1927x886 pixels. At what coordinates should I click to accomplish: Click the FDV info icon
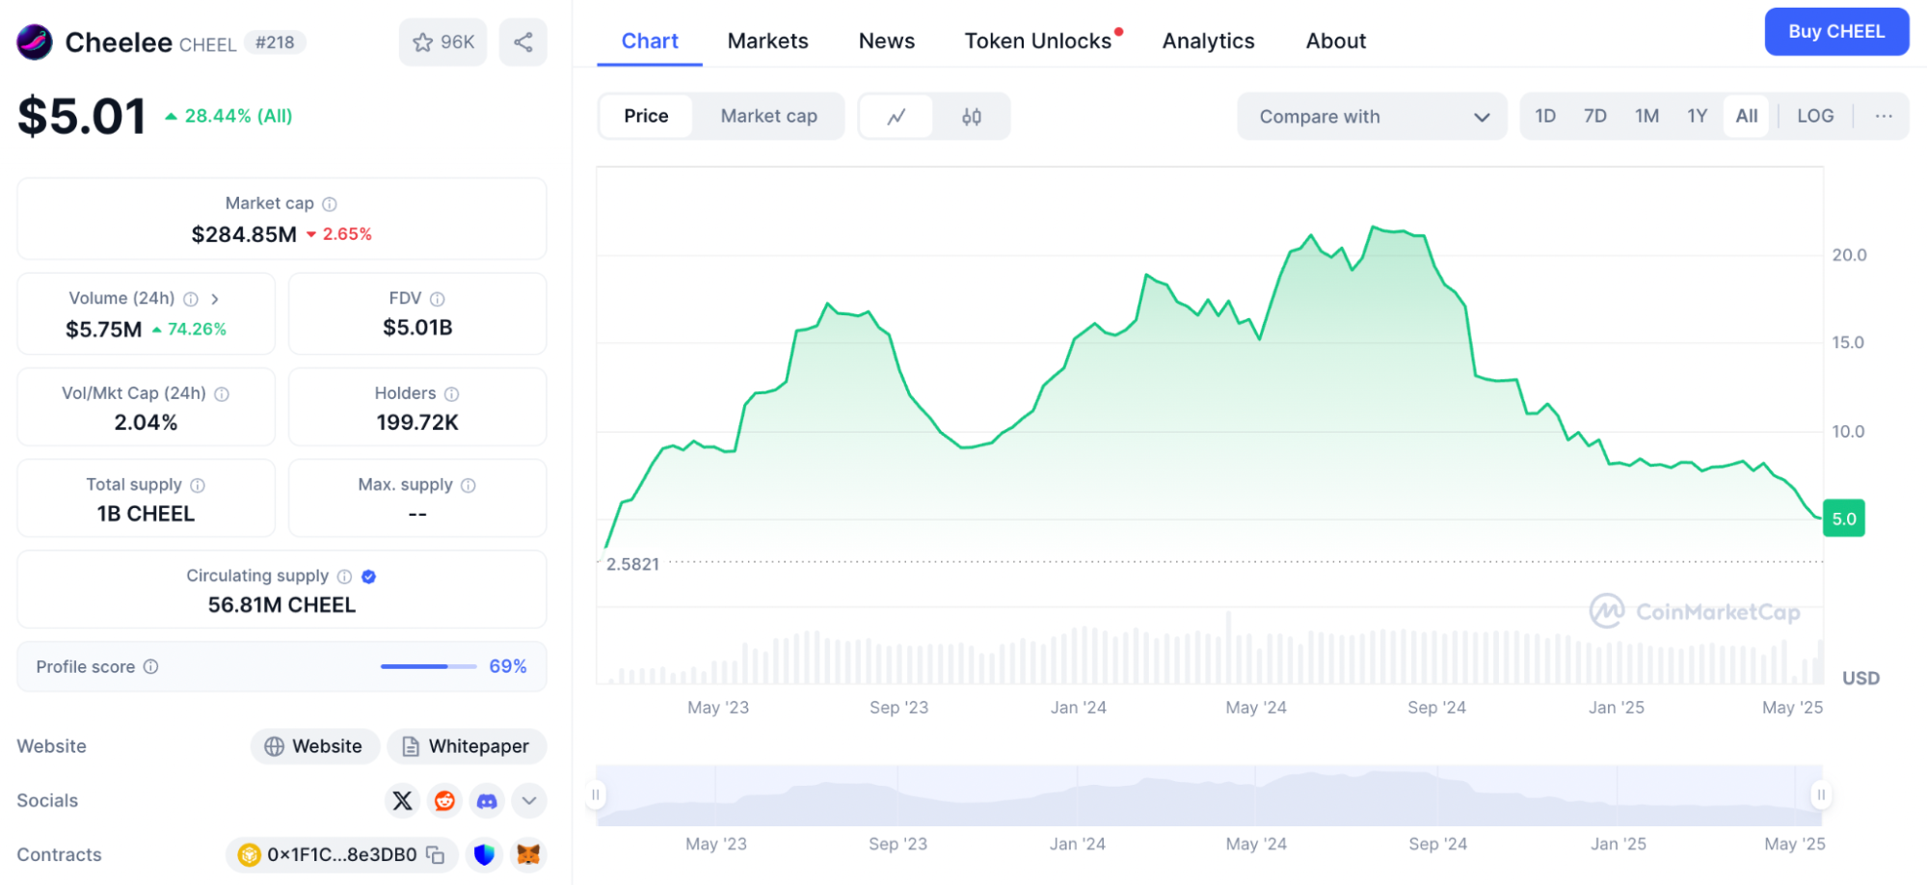[x=438, y=299]
